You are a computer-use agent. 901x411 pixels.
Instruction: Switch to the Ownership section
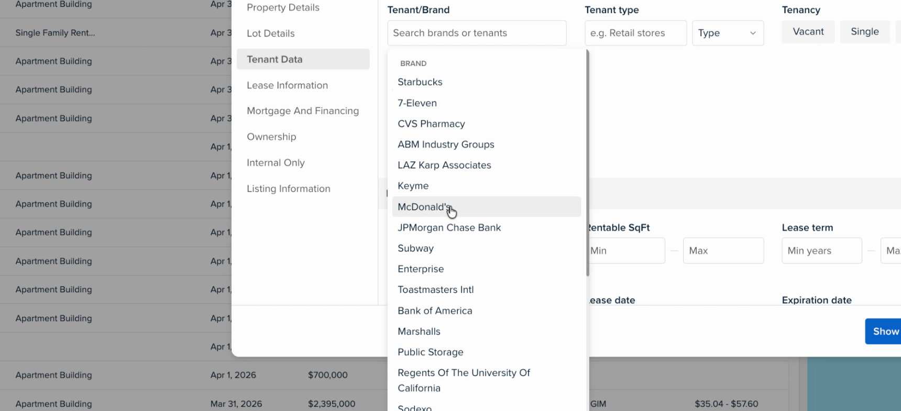pos(271,137)
